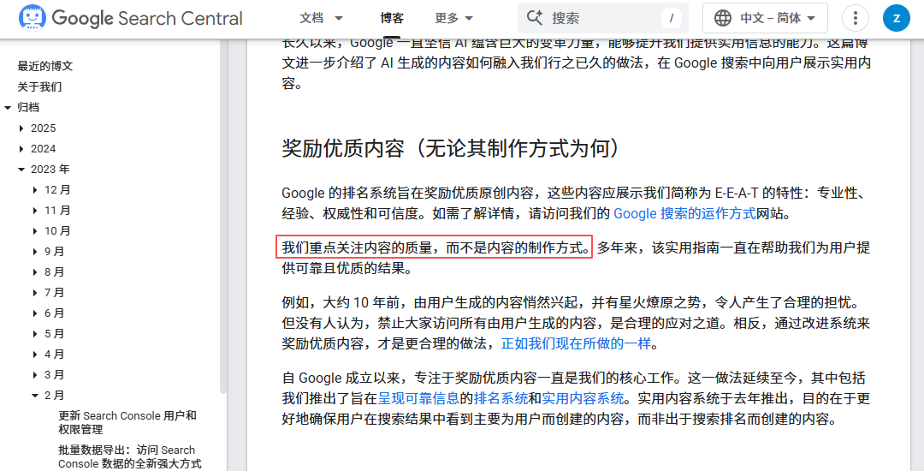Open 更新 Search Console 用户和权限管理 post
This screenshot has width=924, height=471.
coord(127,423)
